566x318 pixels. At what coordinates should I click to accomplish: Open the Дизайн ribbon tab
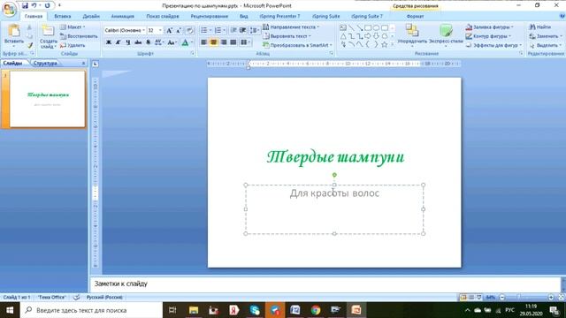point(91,16)
